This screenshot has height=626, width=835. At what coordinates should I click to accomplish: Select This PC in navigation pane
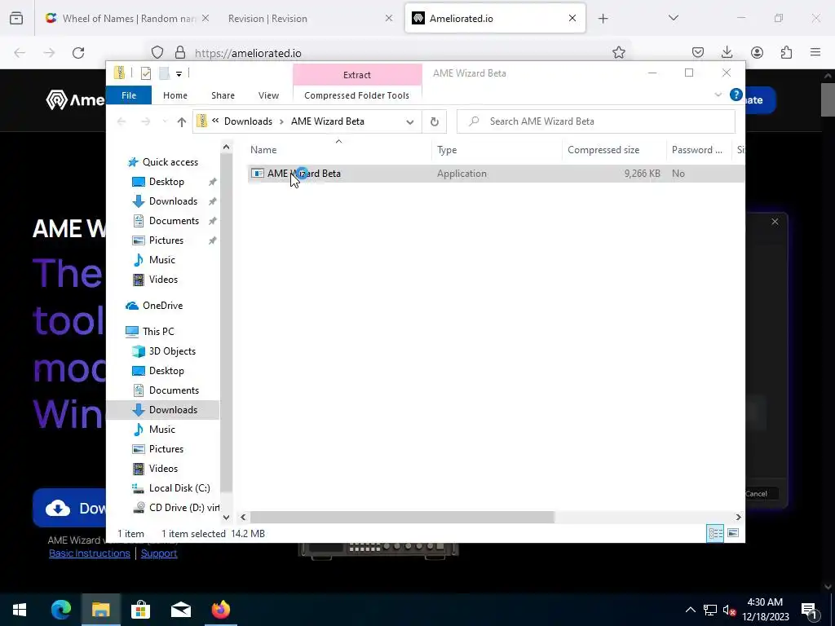click(x=158, y=332)
